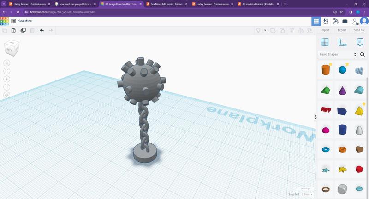Select the spiked sea mine sphere model

pos(141,82)
